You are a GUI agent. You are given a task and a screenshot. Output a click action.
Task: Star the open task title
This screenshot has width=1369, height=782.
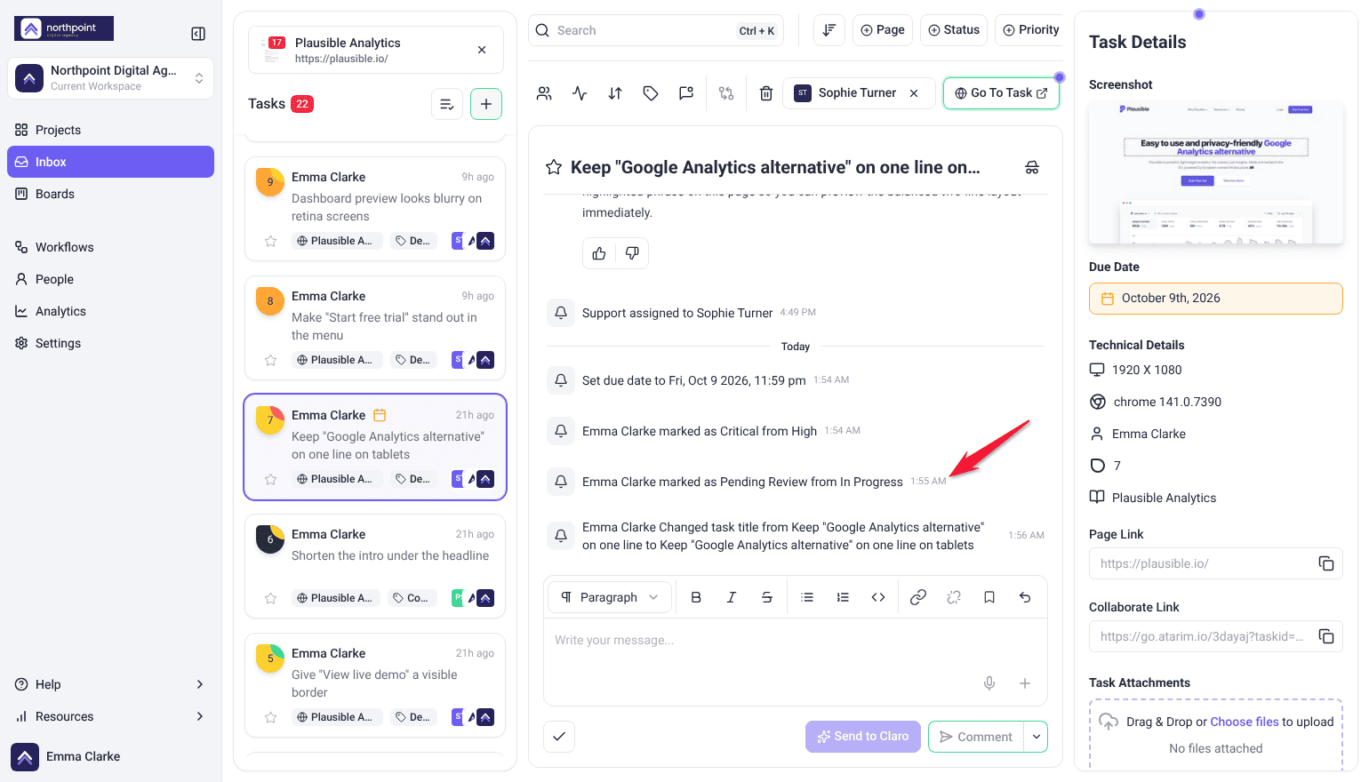[554, 167]
